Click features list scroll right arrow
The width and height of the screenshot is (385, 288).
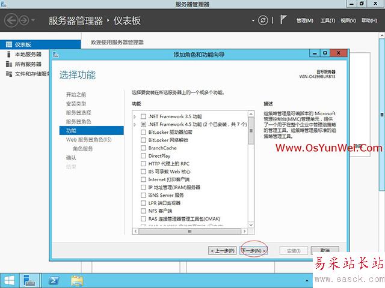pyautogui.click(x=244, y=231)
